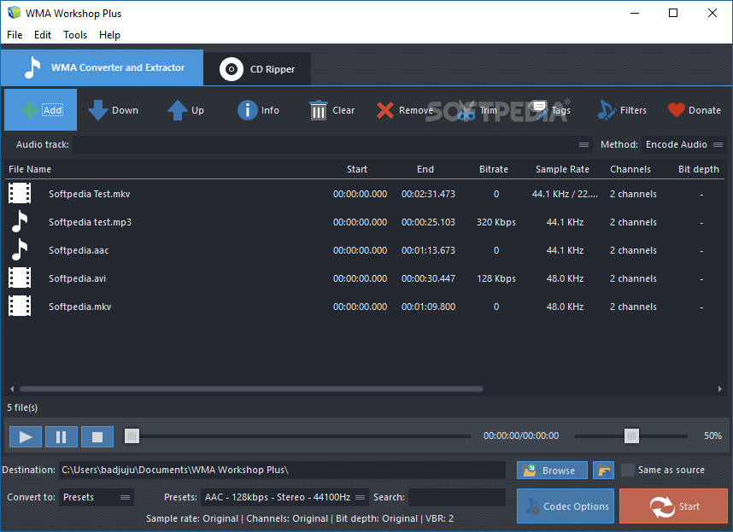Open file Info
The image size is (733, 532).
point(258,110)
